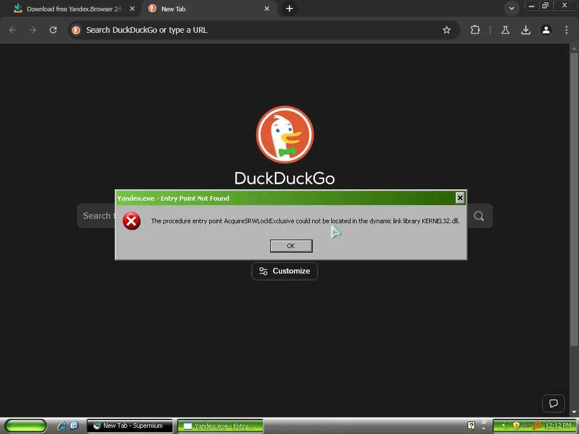579x434 pixels.
Task: Click the 12:12 PM clock
Action: pos(558,426)
